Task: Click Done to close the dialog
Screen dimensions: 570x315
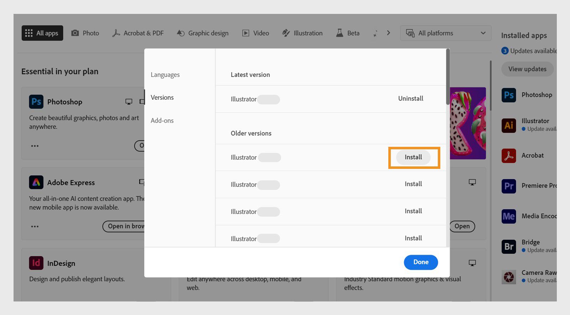Action: [x=421, y=262]
